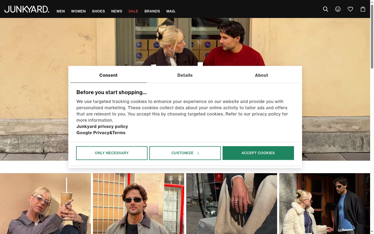Click the Accept Cookies button

click(258, 153)
